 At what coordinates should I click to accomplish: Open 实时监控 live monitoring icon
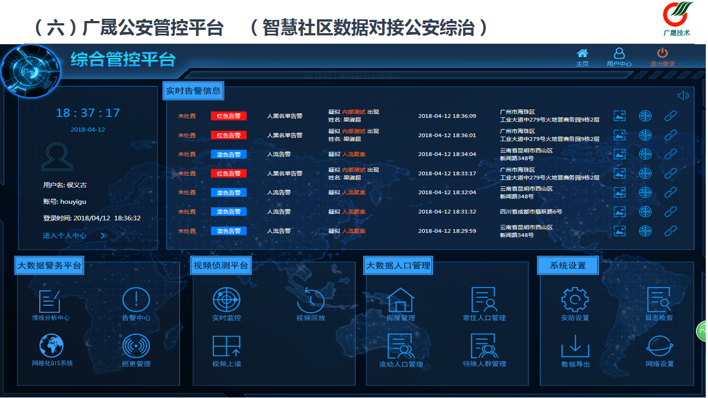tap(226, 300)
